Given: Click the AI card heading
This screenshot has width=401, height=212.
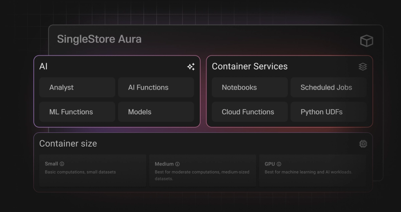Looking at the screenshot, I should tap(43, 66).
